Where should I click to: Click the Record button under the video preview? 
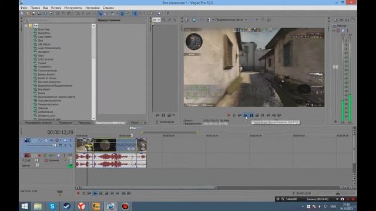pyautogui.click(x=229, y=115)
